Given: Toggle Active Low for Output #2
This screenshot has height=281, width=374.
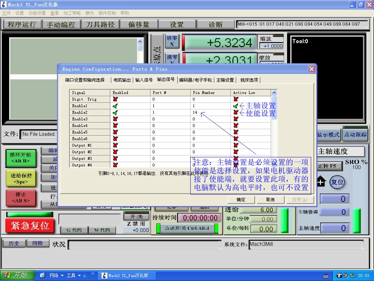Looking at the screenshot, I should click(236, 152).
